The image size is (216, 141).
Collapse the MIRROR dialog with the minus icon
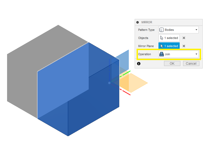(137, 22)
